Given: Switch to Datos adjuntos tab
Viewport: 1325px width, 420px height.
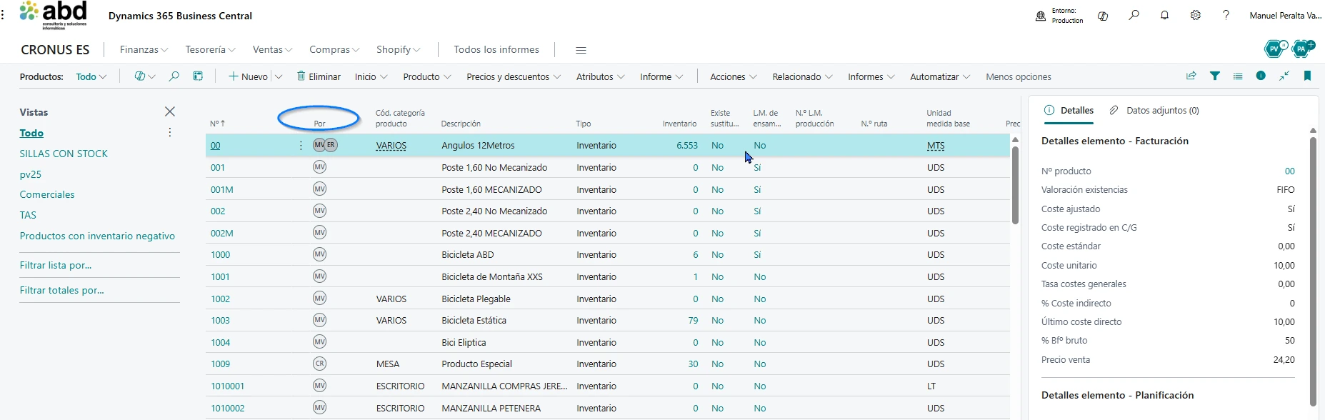Looking at the screenshot, I should coord(1154,110).
